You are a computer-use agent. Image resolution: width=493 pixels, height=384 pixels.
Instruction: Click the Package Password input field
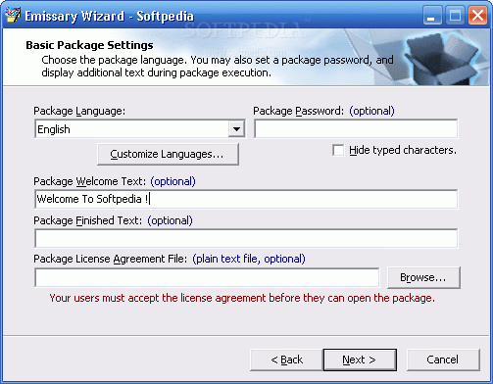coord(356,128)
